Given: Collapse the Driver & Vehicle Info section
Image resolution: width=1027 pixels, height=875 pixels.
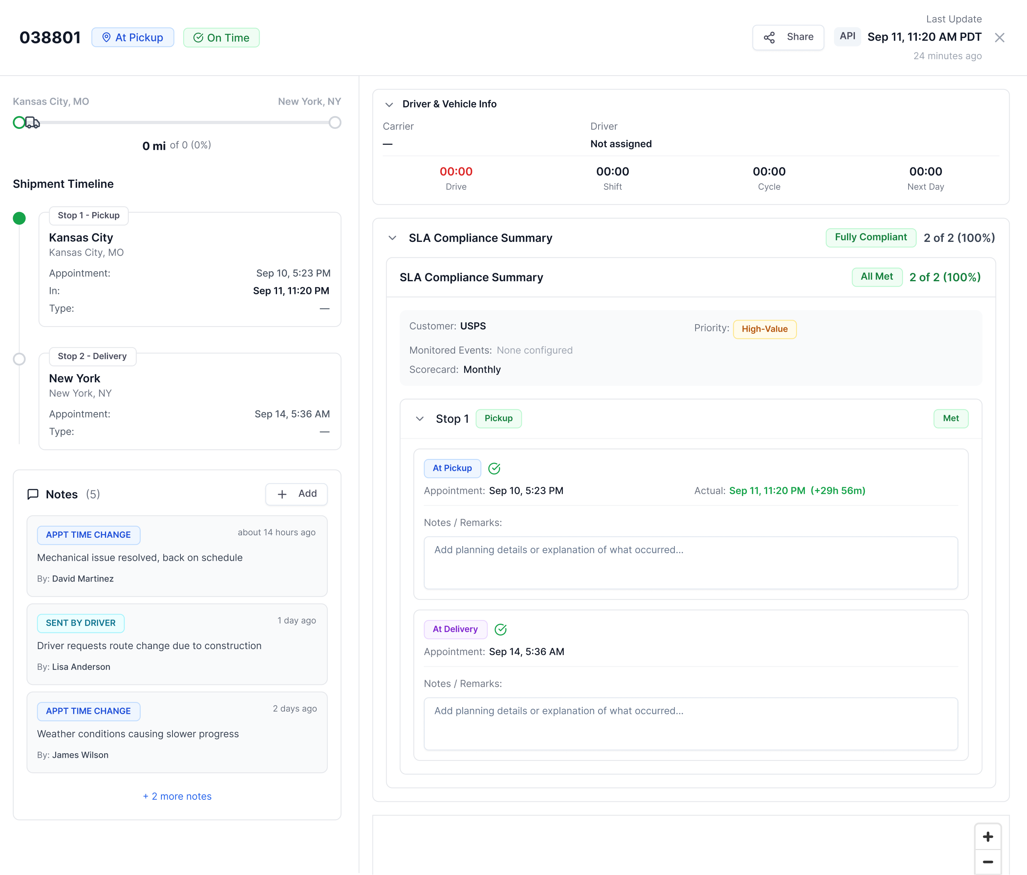Looking at the screenshot, I should 389,105.
